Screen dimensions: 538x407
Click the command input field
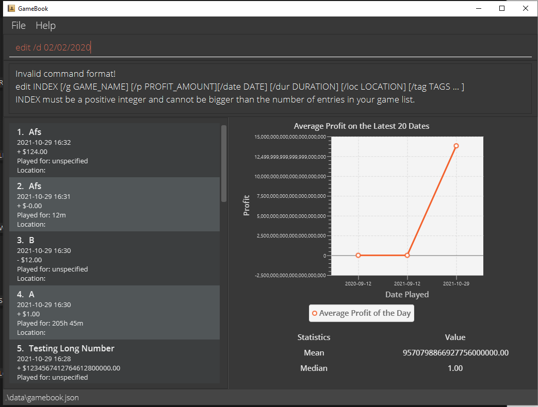click(270, 47)
